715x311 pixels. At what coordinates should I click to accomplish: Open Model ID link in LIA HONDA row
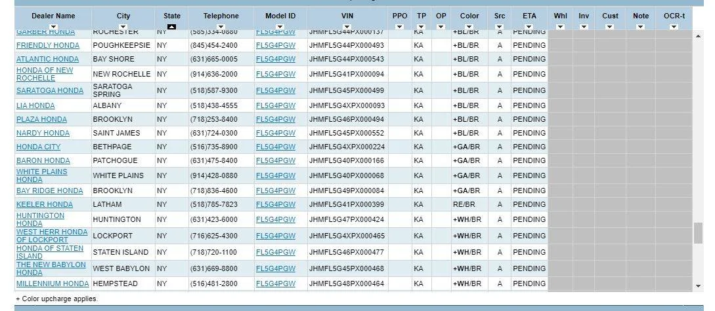275,105
